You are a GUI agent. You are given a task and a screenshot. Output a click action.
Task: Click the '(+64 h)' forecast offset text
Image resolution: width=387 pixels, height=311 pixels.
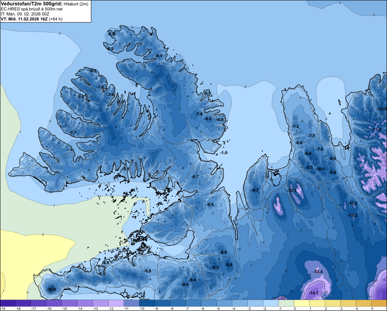pyautogui.click(x=55, y=19)
